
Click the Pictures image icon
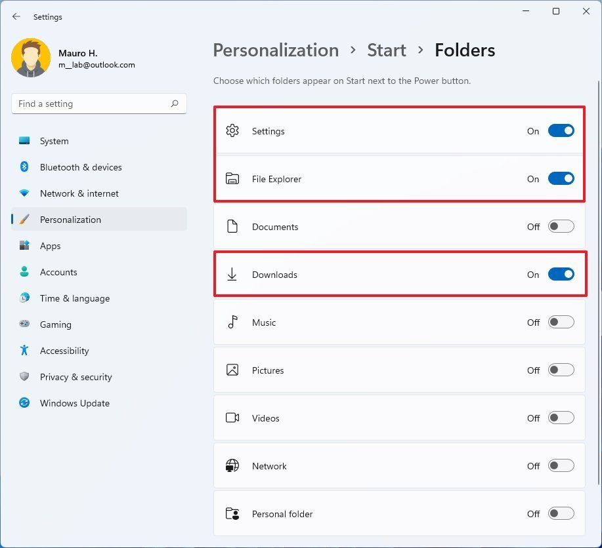(232, 370)
